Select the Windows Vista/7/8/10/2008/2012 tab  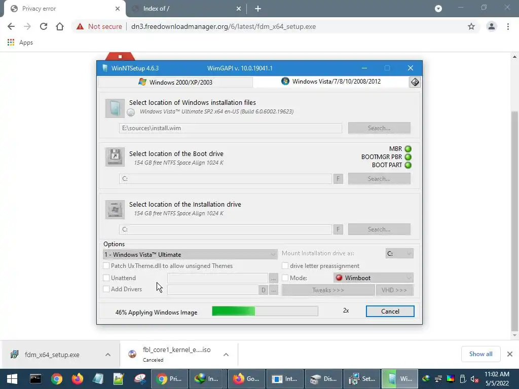click(x=331, y=82)
